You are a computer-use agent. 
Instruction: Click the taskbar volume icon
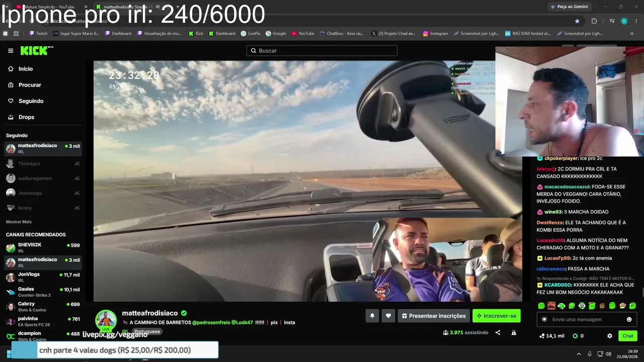(608, 354)
